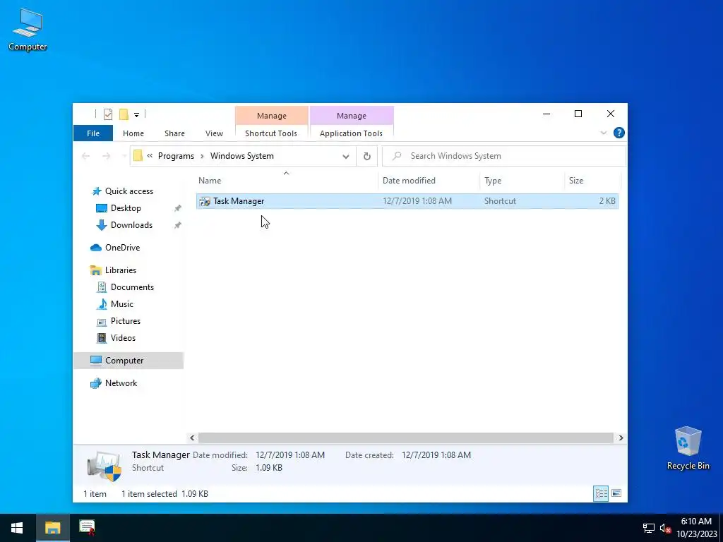Open the Shortcut Tools tab
723x542 pixels.
(x=271, y=133)
